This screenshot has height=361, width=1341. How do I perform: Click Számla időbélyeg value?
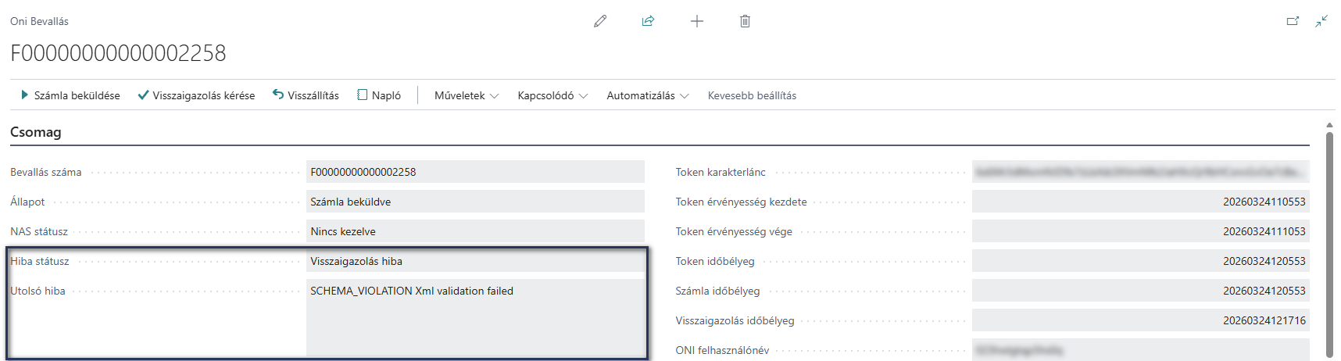click(x=1141, y=291)
